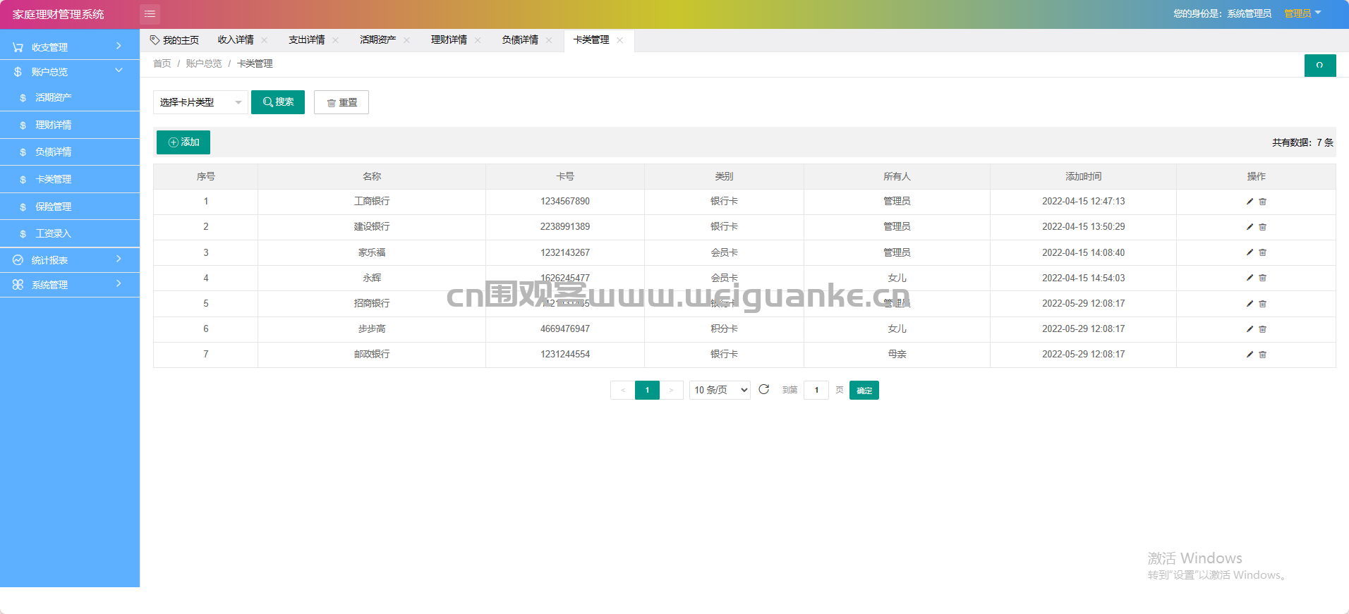Edit the 邮政银行 row pencil icon
The width and height of the screenshot is (1349, 614).
point(1250,355)
